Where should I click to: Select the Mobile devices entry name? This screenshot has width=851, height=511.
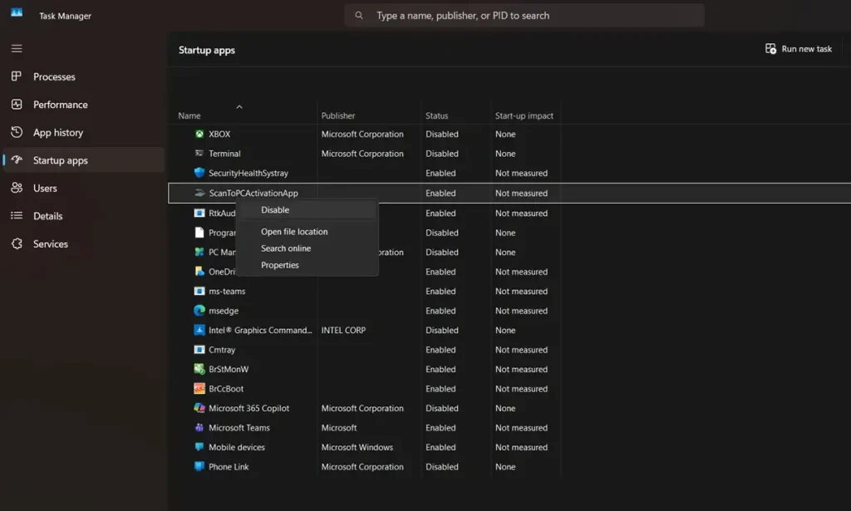tap(237, 448)
